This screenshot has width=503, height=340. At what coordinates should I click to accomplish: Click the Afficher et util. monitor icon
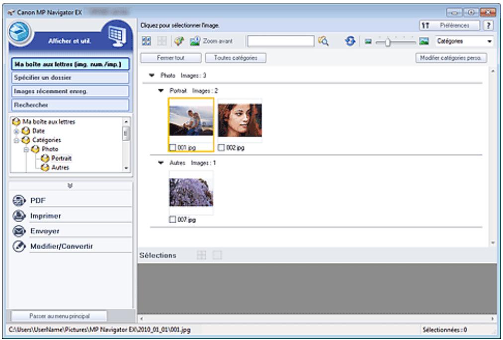(x=116, y=35)
